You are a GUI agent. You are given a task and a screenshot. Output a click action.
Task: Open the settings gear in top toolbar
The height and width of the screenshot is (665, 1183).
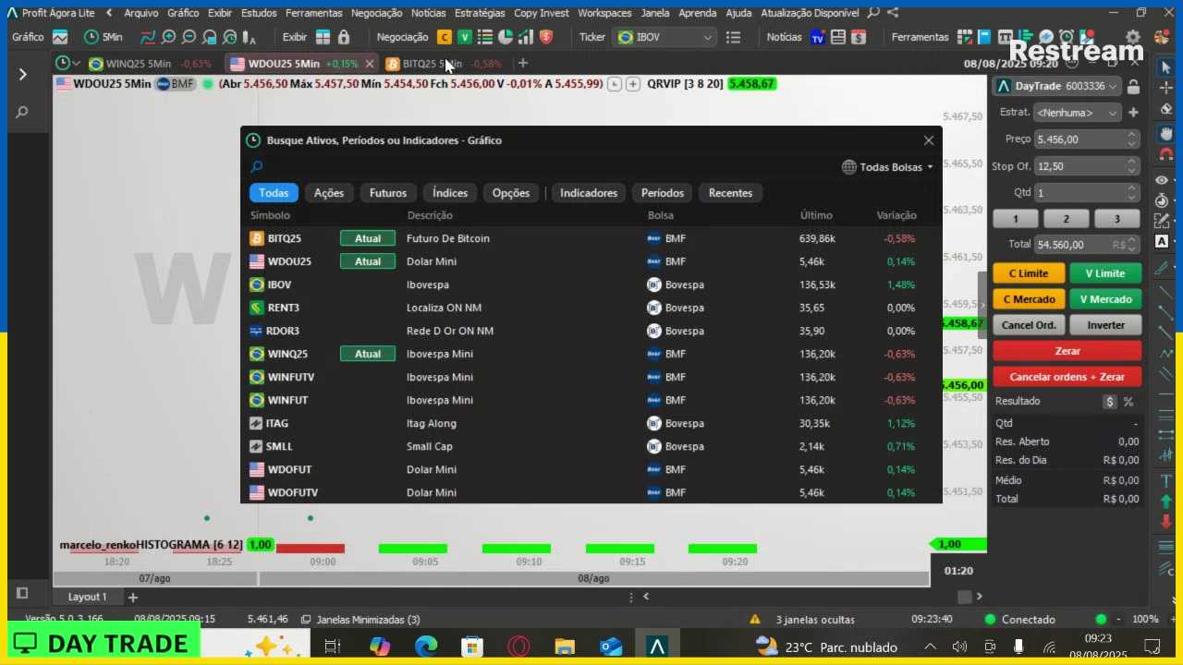click(1132, 37)
